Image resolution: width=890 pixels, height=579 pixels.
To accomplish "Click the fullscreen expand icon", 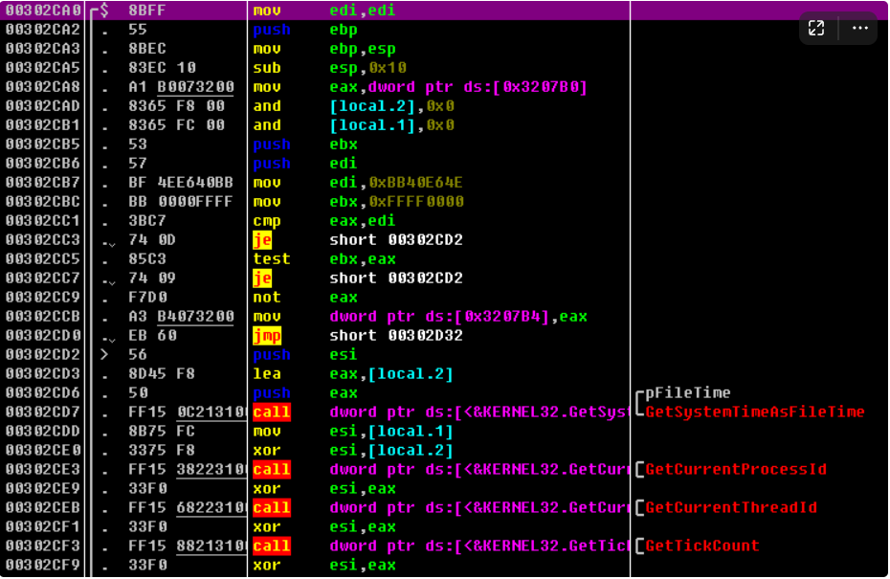I will pyautogui.click(x=816, y=29).
